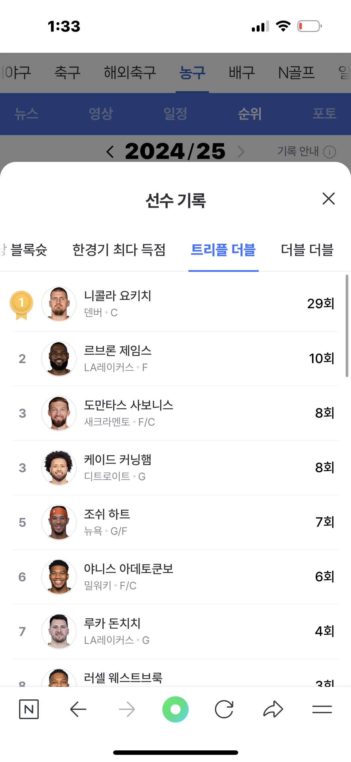Tap 루카 돈치치's profile photo

pyautogui.click(x=59, y=631)
